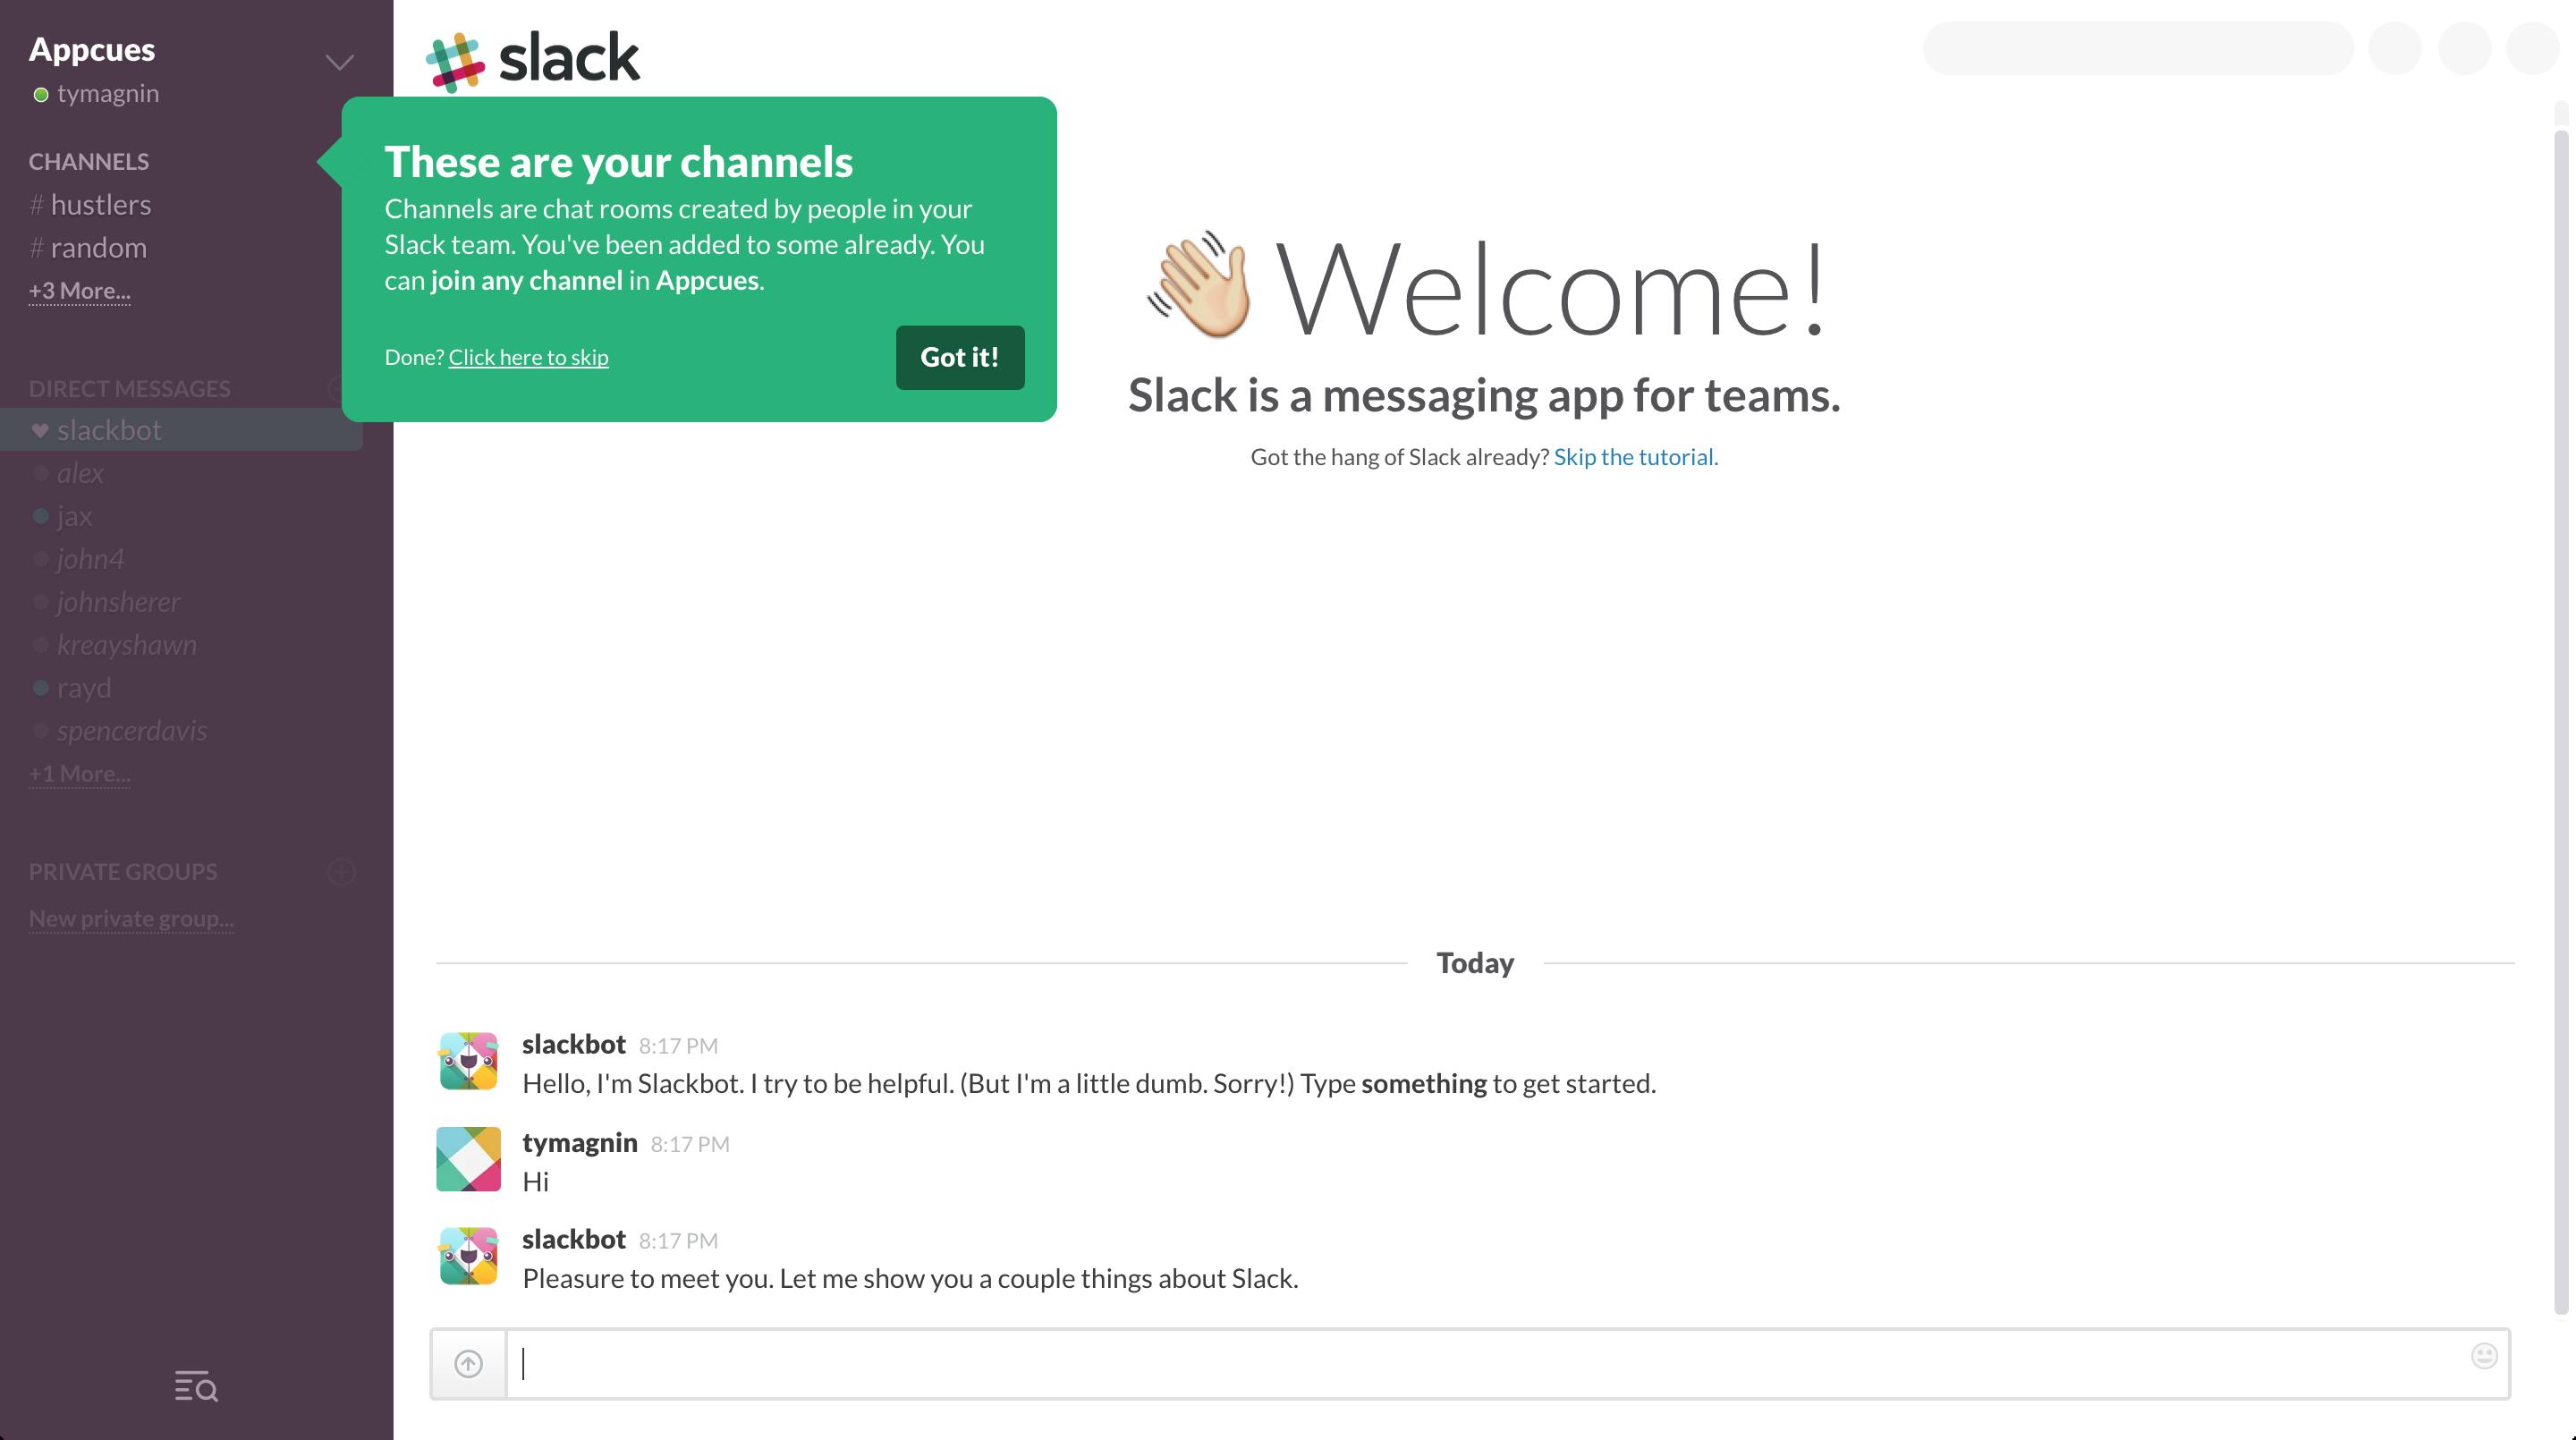Click the new private group icon

pyautogui.click(x=342, y=870)
